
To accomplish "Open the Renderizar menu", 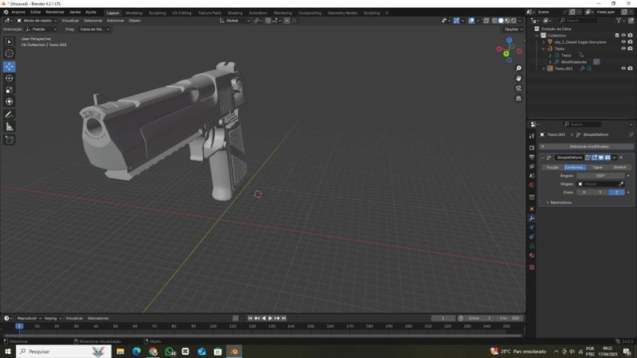I will coord(55,12).
